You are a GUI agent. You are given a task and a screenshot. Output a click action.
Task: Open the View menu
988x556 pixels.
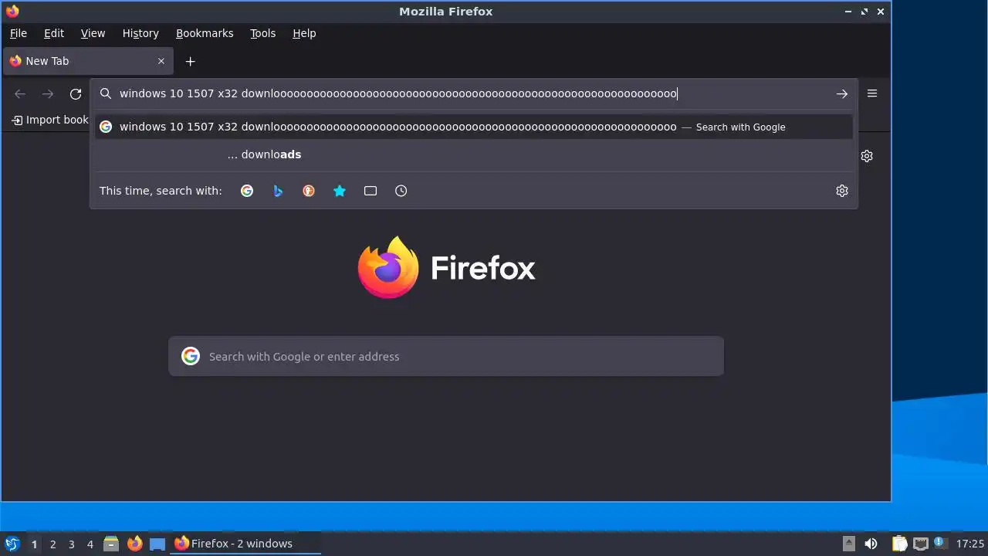pos(93,33)
